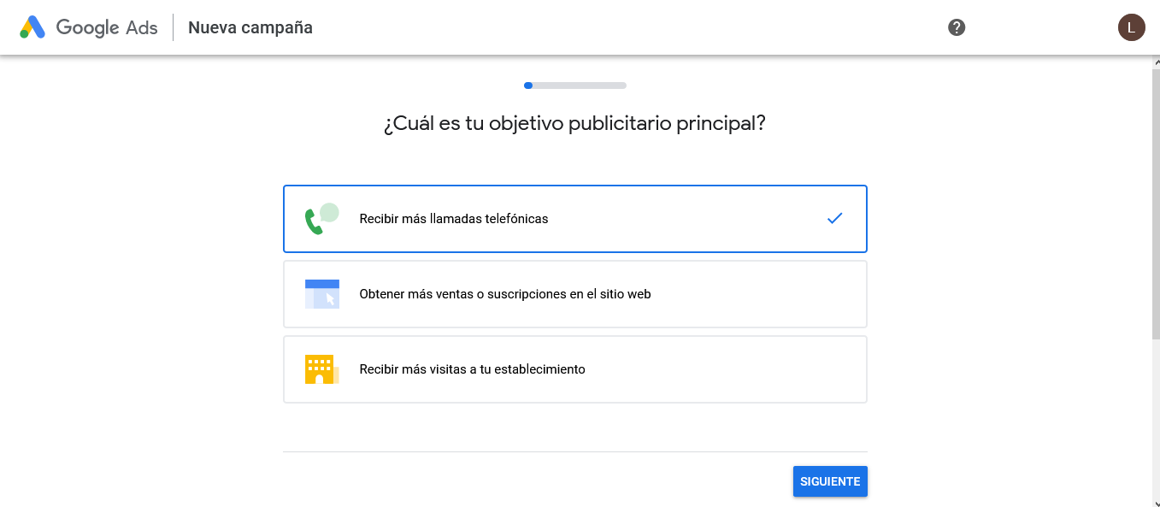Open help by clicking the question mark
1160x507 pixels.
(x=956, y=27)
